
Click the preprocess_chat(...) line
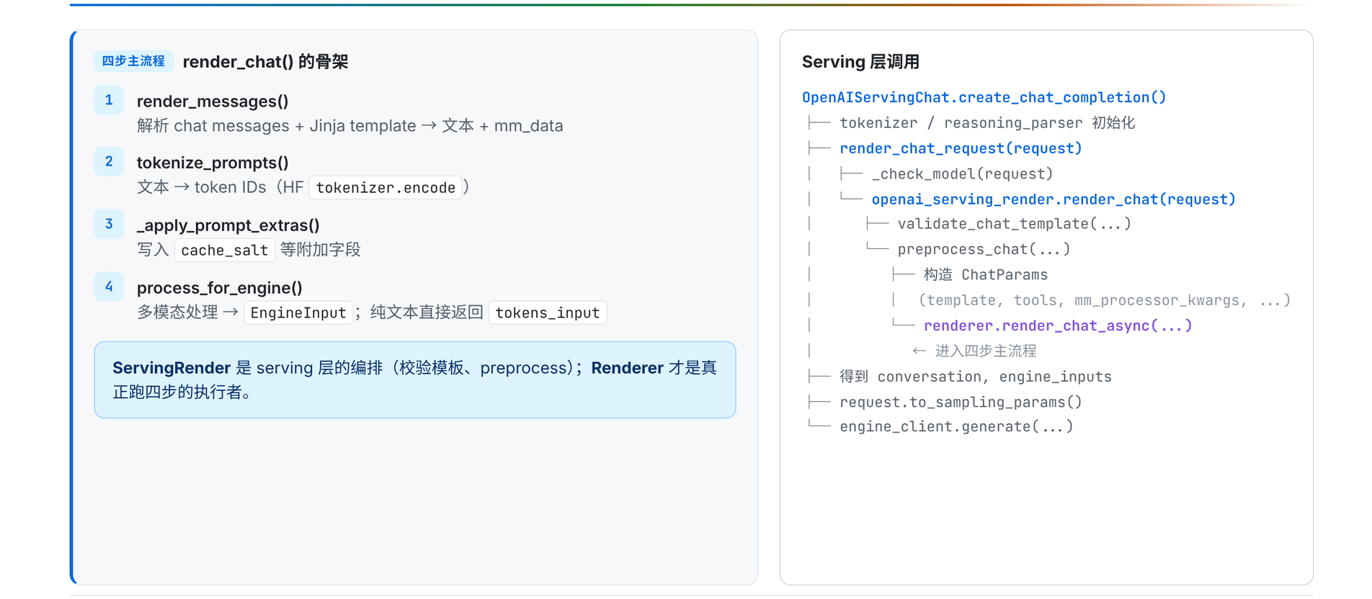984,249
